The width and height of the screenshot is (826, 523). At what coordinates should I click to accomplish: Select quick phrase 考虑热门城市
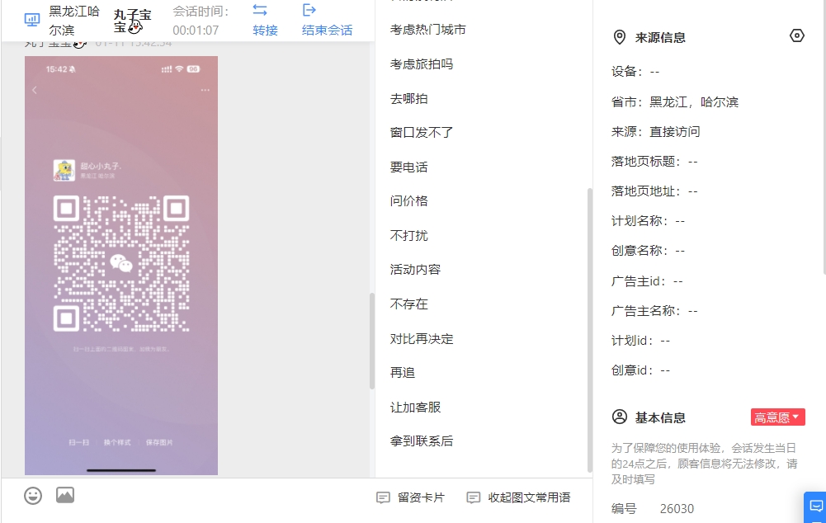(427, 30)
